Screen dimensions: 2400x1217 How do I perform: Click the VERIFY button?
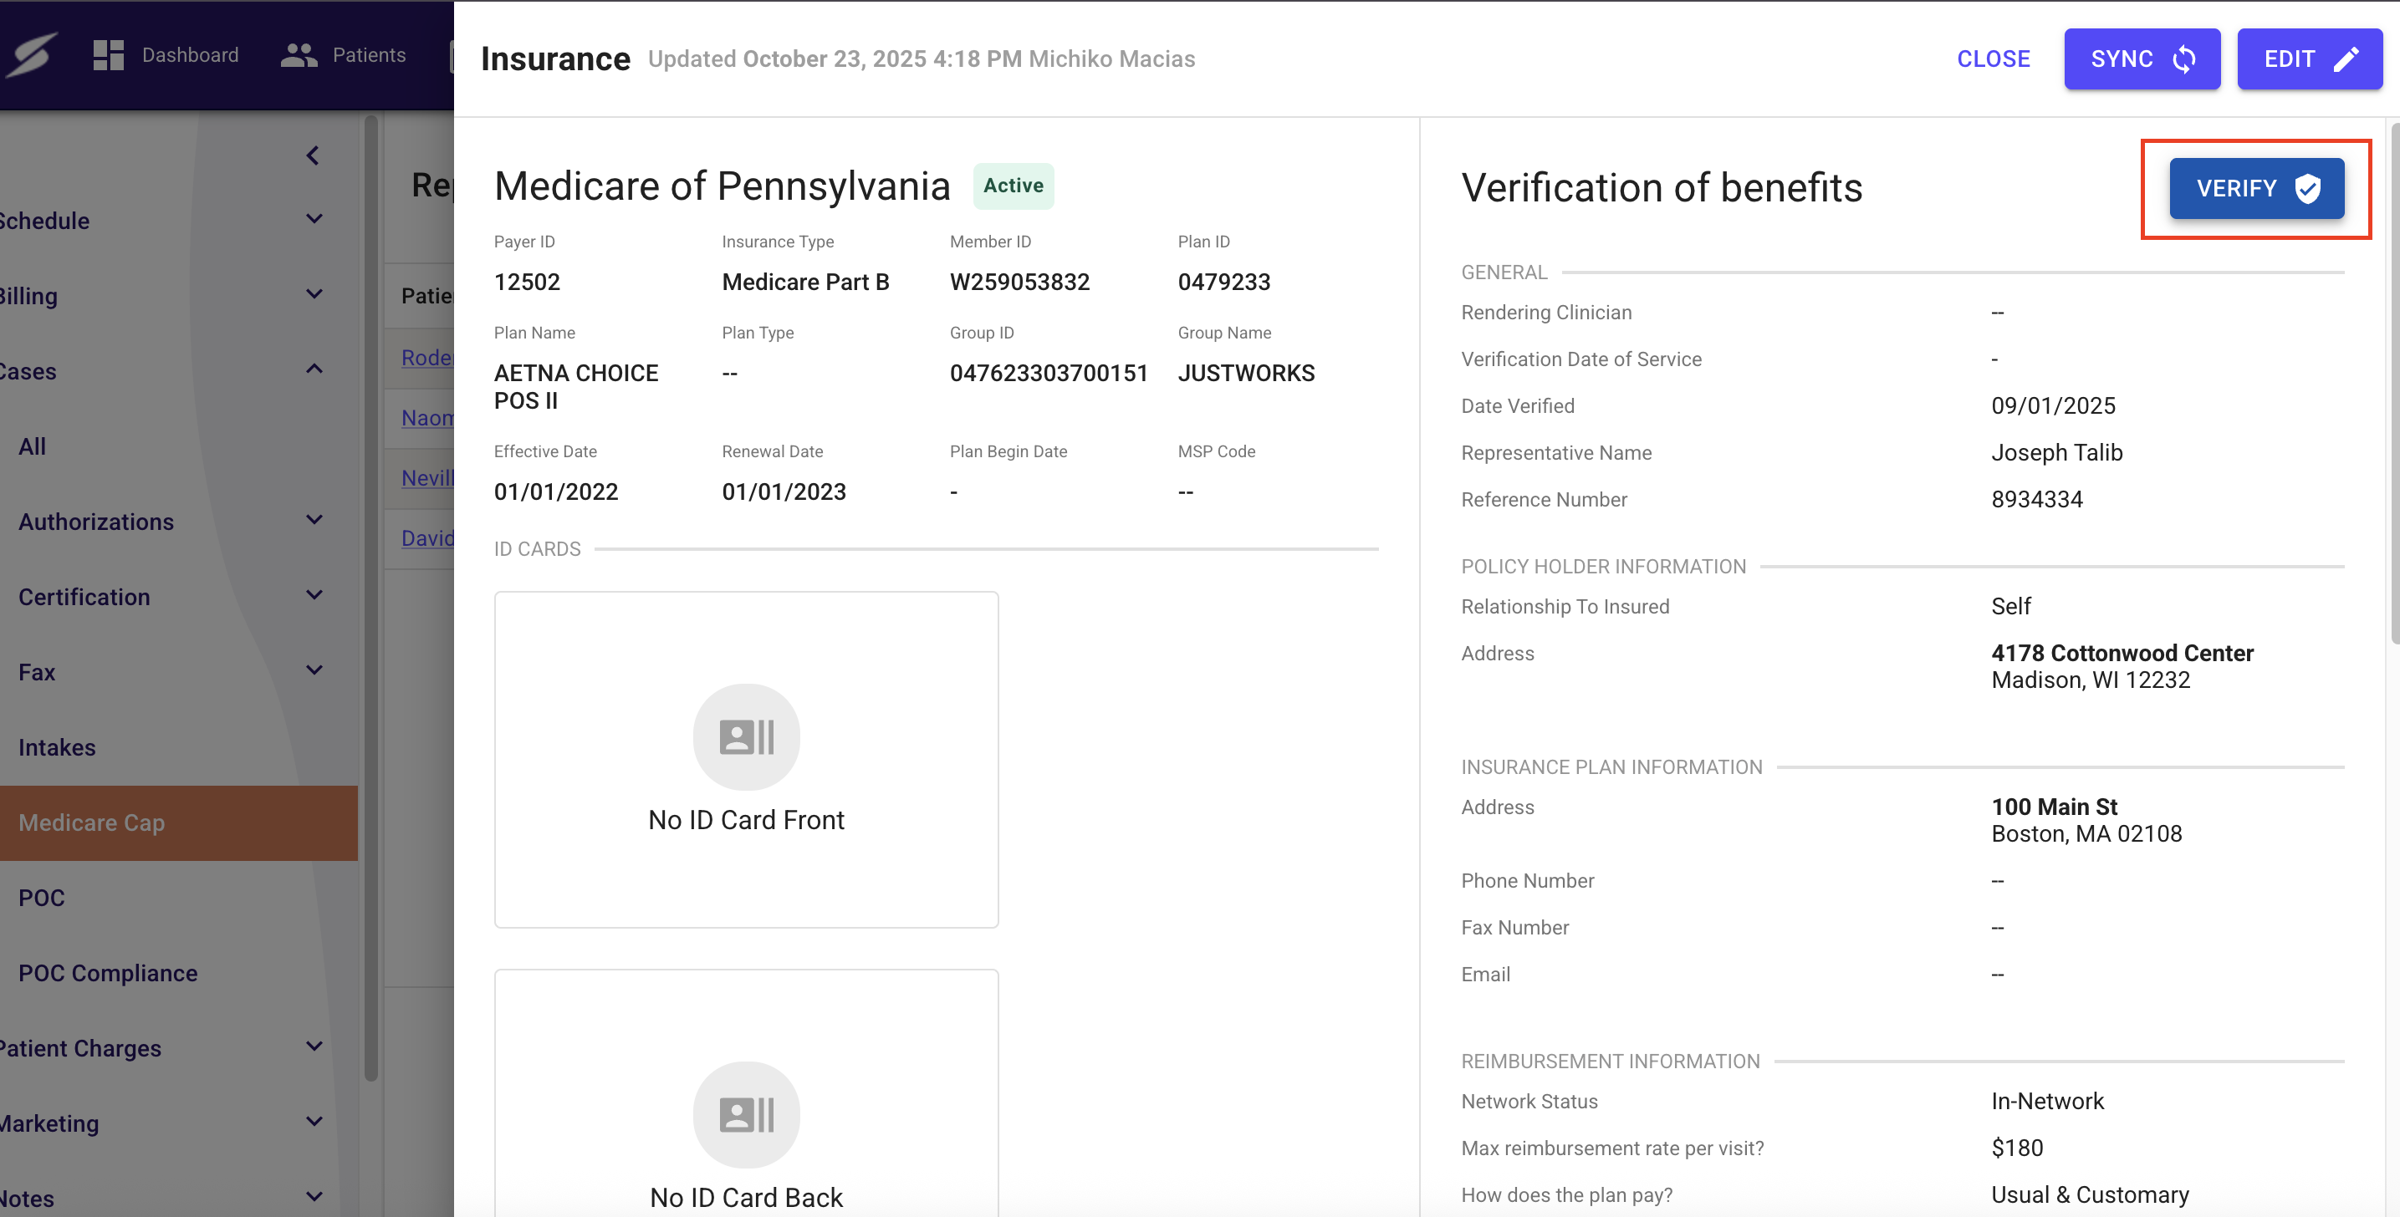2255,188
